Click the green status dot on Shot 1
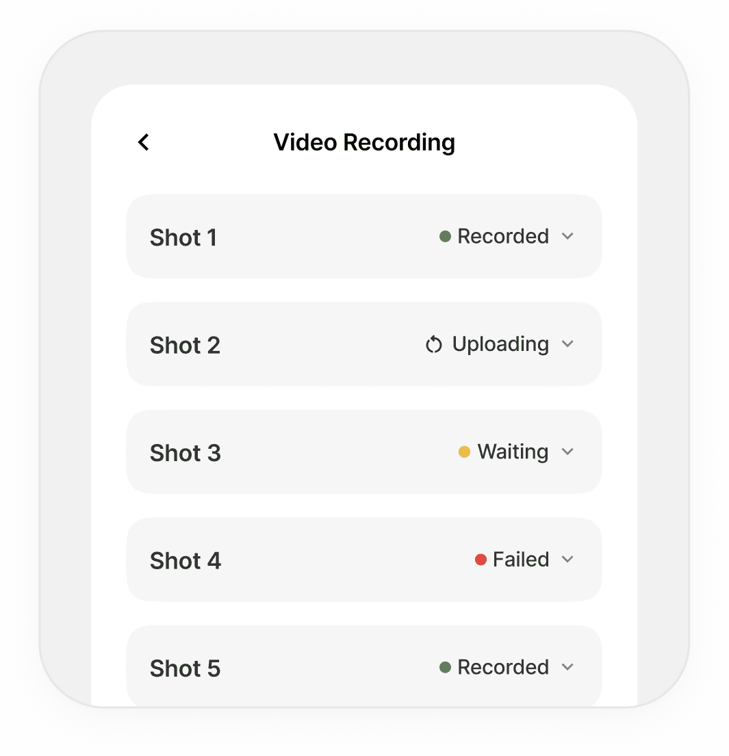 (445, 237)
